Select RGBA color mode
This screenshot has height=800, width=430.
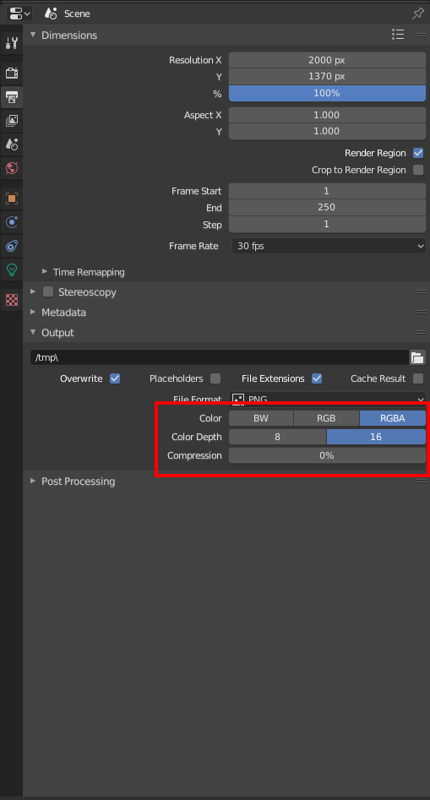[x=393, y=418]
